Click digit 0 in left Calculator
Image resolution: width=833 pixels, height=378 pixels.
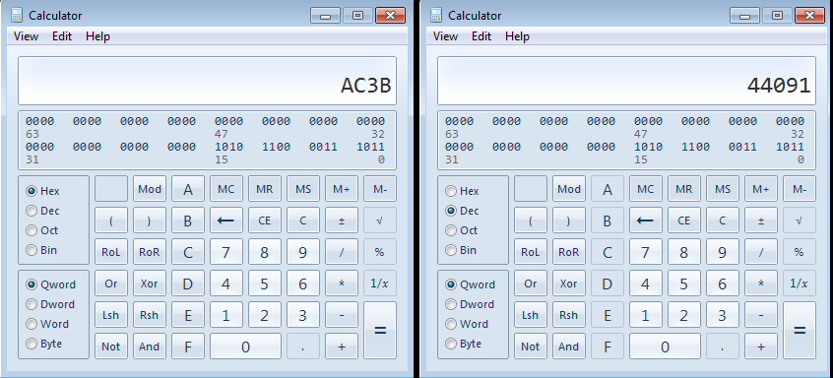point(245,346)
